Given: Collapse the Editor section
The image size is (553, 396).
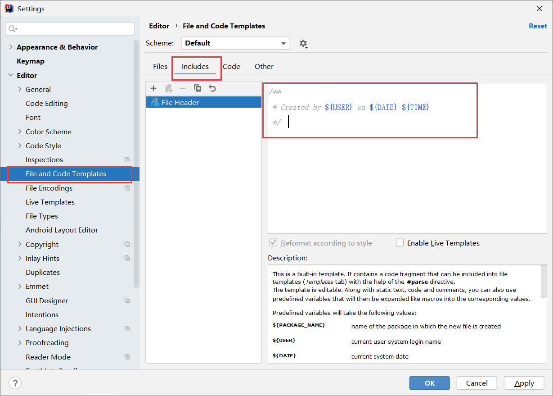Looking at the screenshot, I should click(x=11, y=75).
